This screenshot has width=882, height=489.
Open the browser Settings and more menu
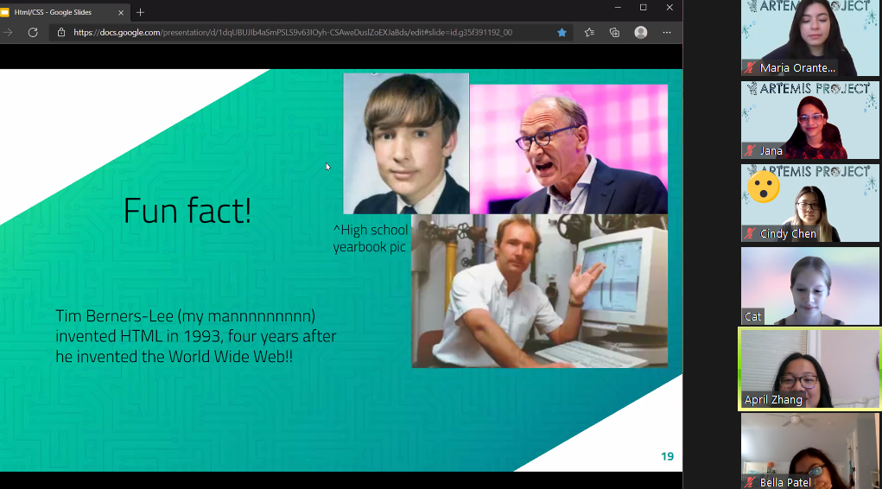[x=667, y=33]
